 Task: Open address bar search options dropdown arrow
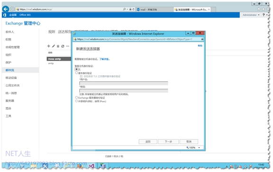[127, 9]
